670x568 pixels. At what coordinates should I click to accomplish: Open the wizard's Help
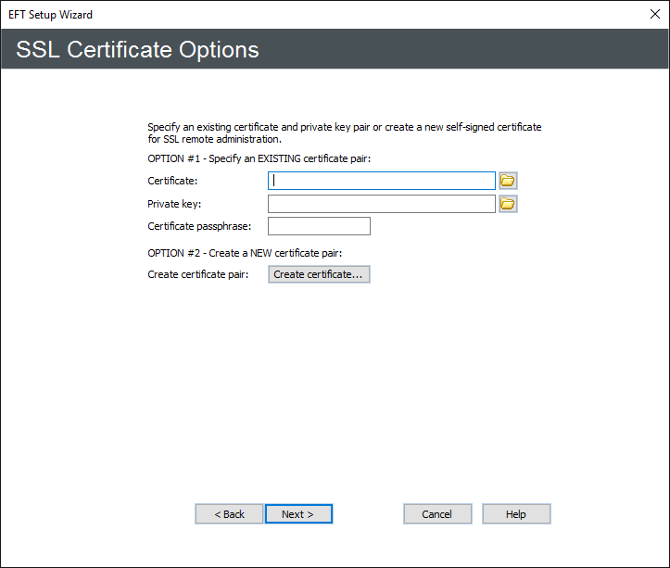[516, 514]
